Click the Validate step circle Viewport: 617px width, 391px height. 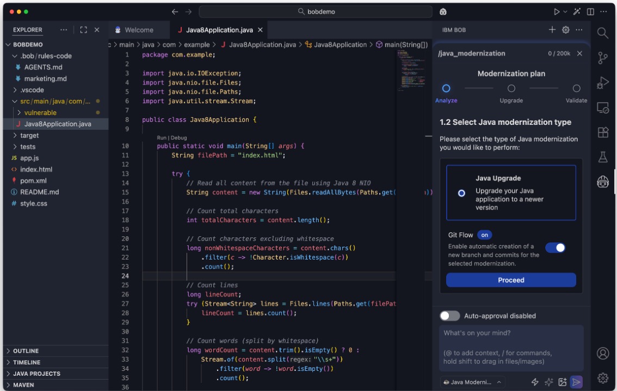[576, 89]
